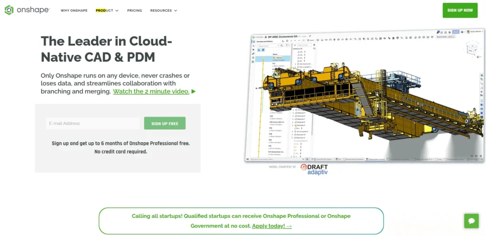486x236 pixels.
Task: Expand the PRODUCT dropdown menu
Action: [x=107, y=10]
